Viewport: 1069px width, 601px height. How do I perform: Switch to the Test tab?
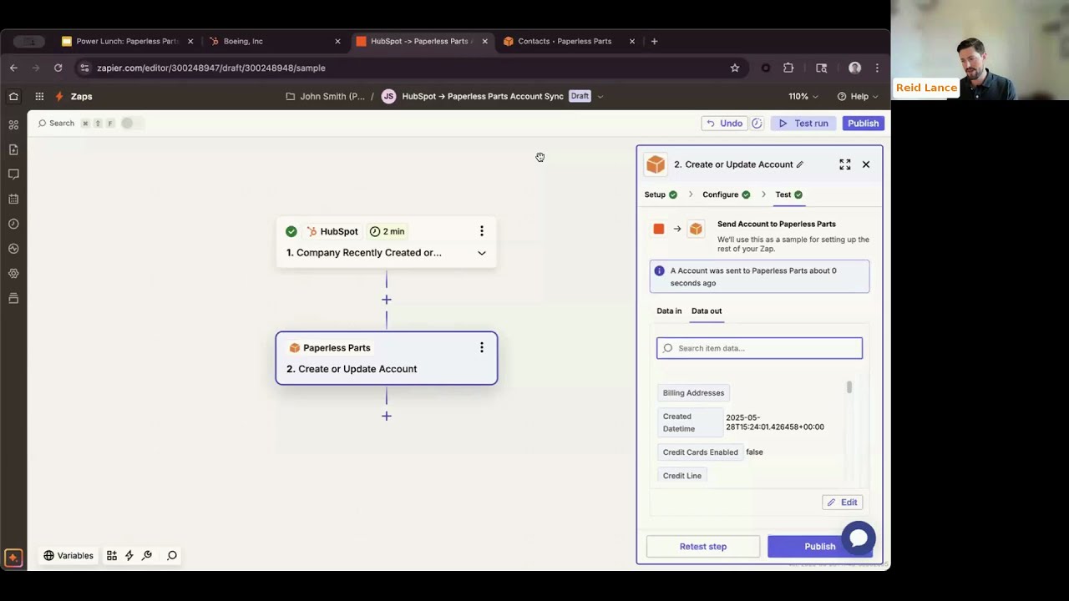[x=788, y=194]
